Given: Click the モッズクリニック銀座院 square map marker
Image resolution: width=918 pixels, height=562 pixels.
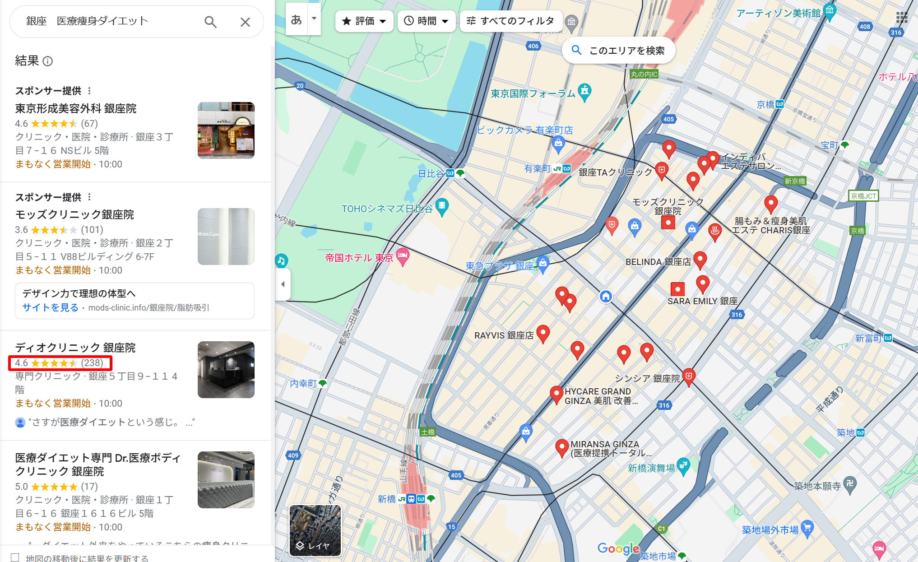Looking at the screenshot, I should [x=668, y=223].
